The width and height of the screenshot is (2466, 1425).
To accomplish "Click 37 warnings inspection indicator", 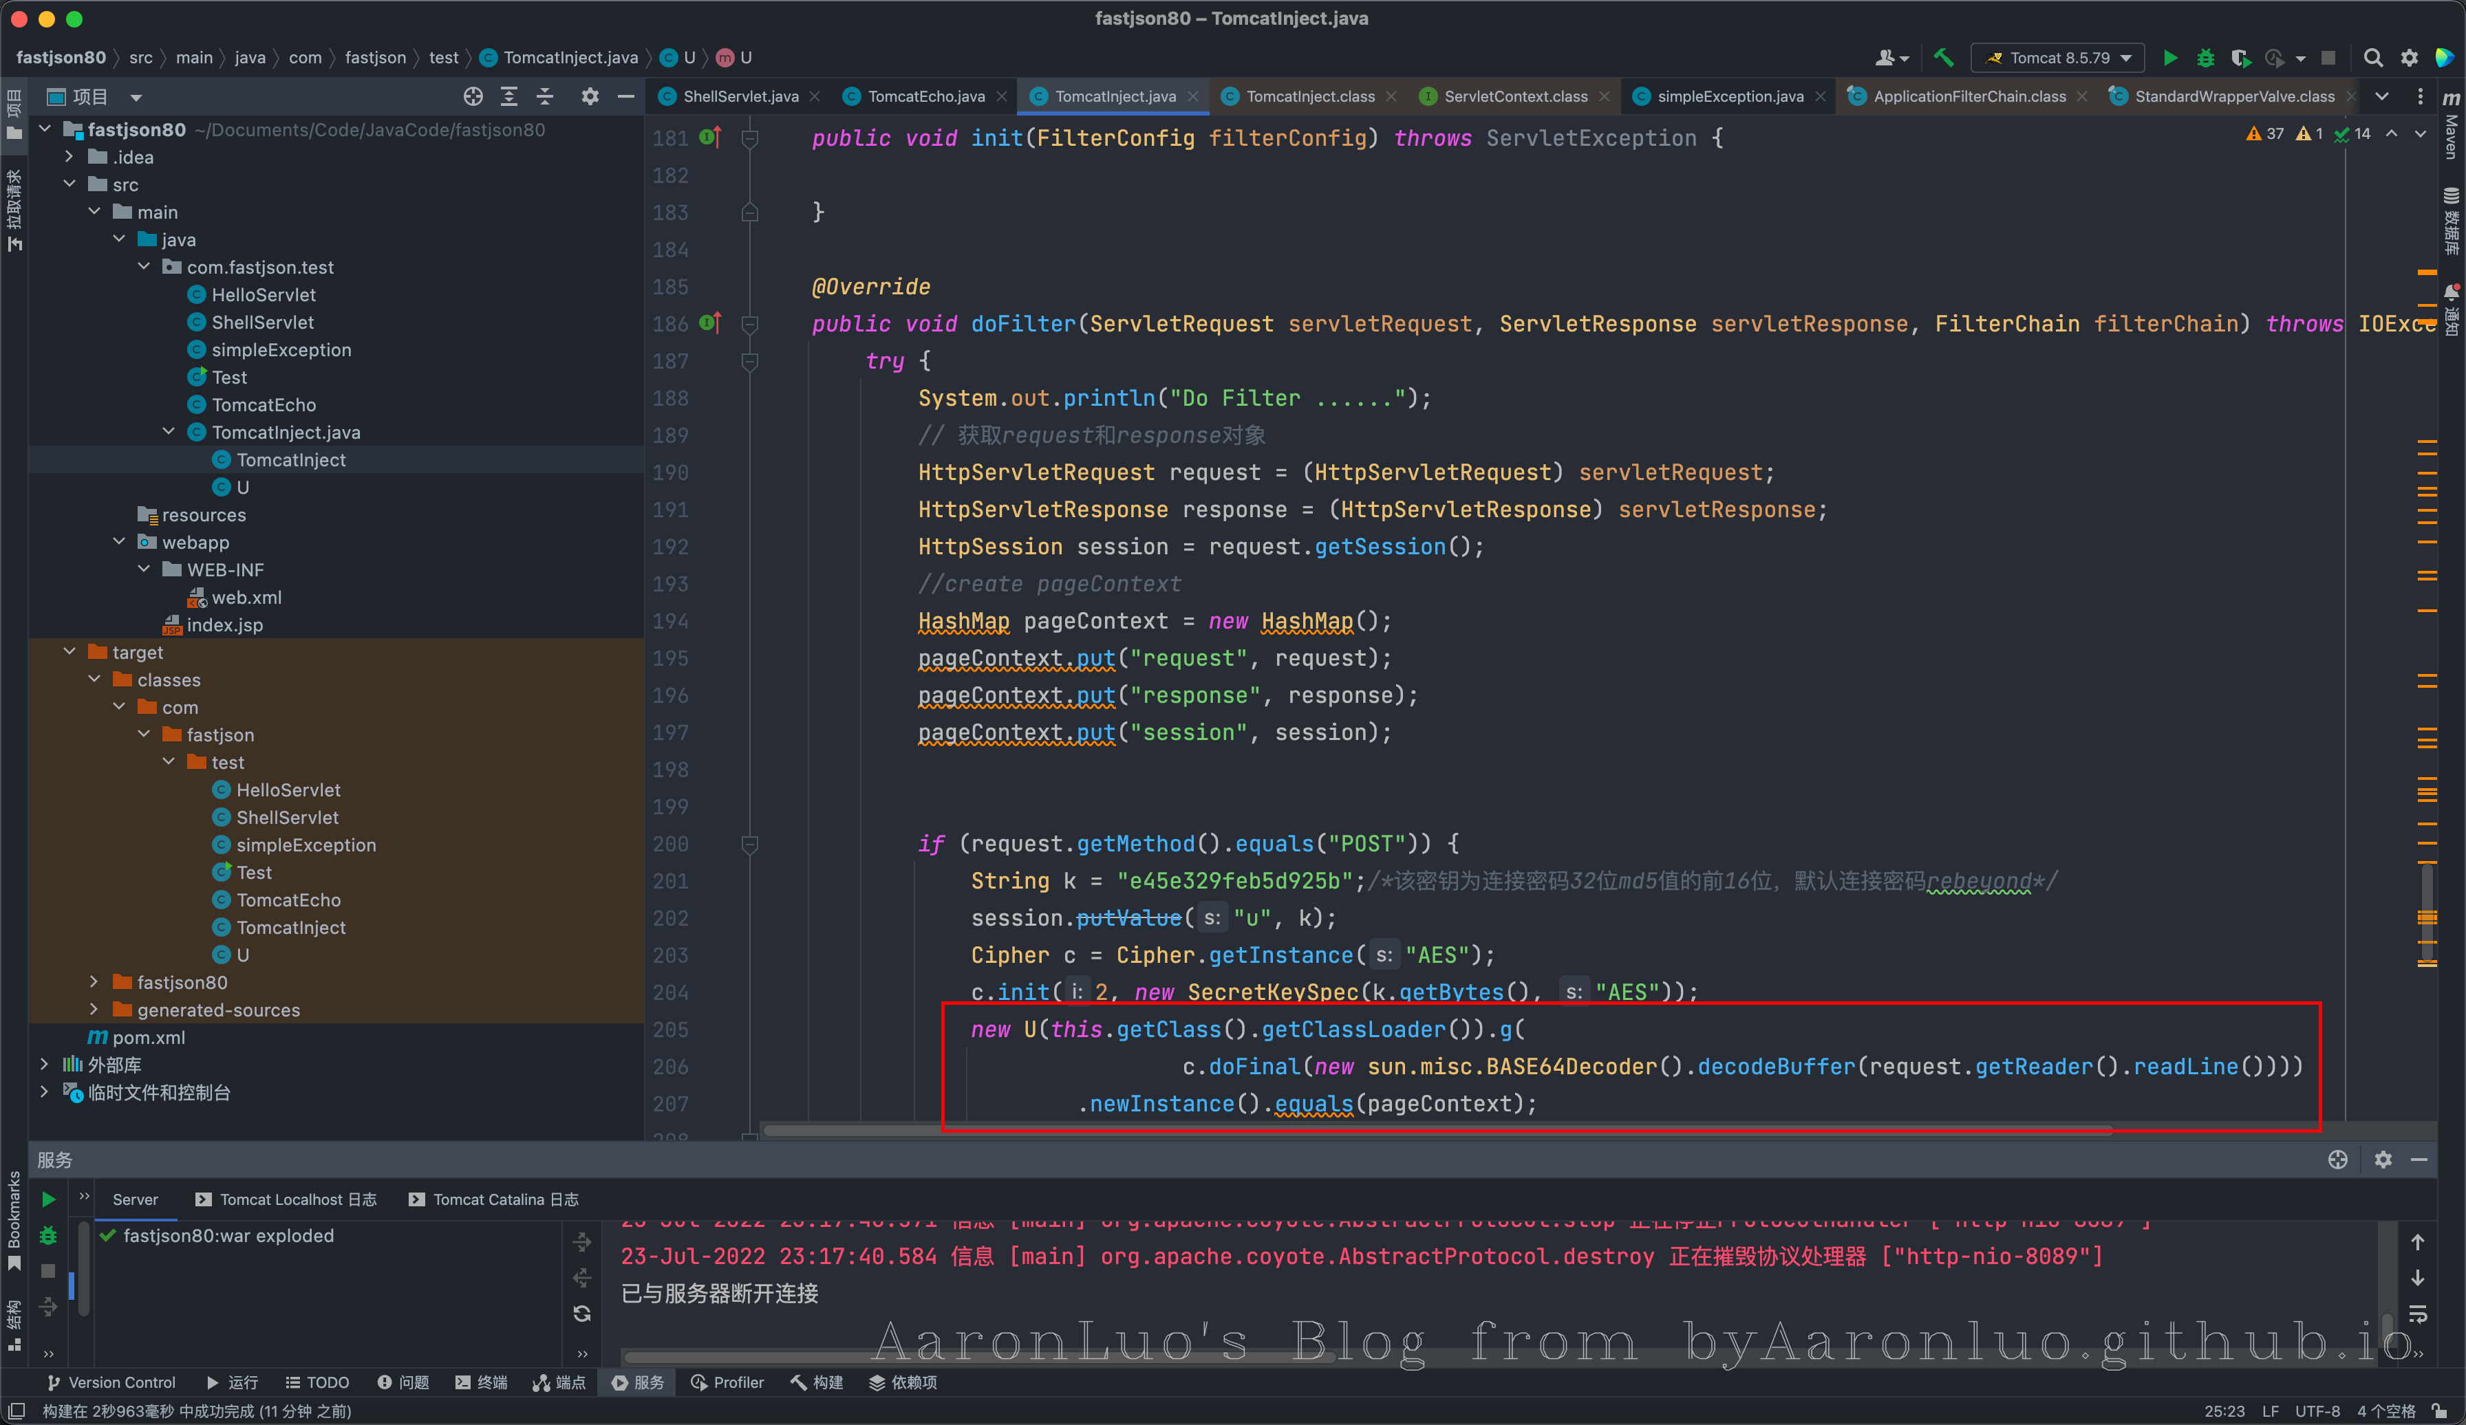I will tap(2264, 133).
